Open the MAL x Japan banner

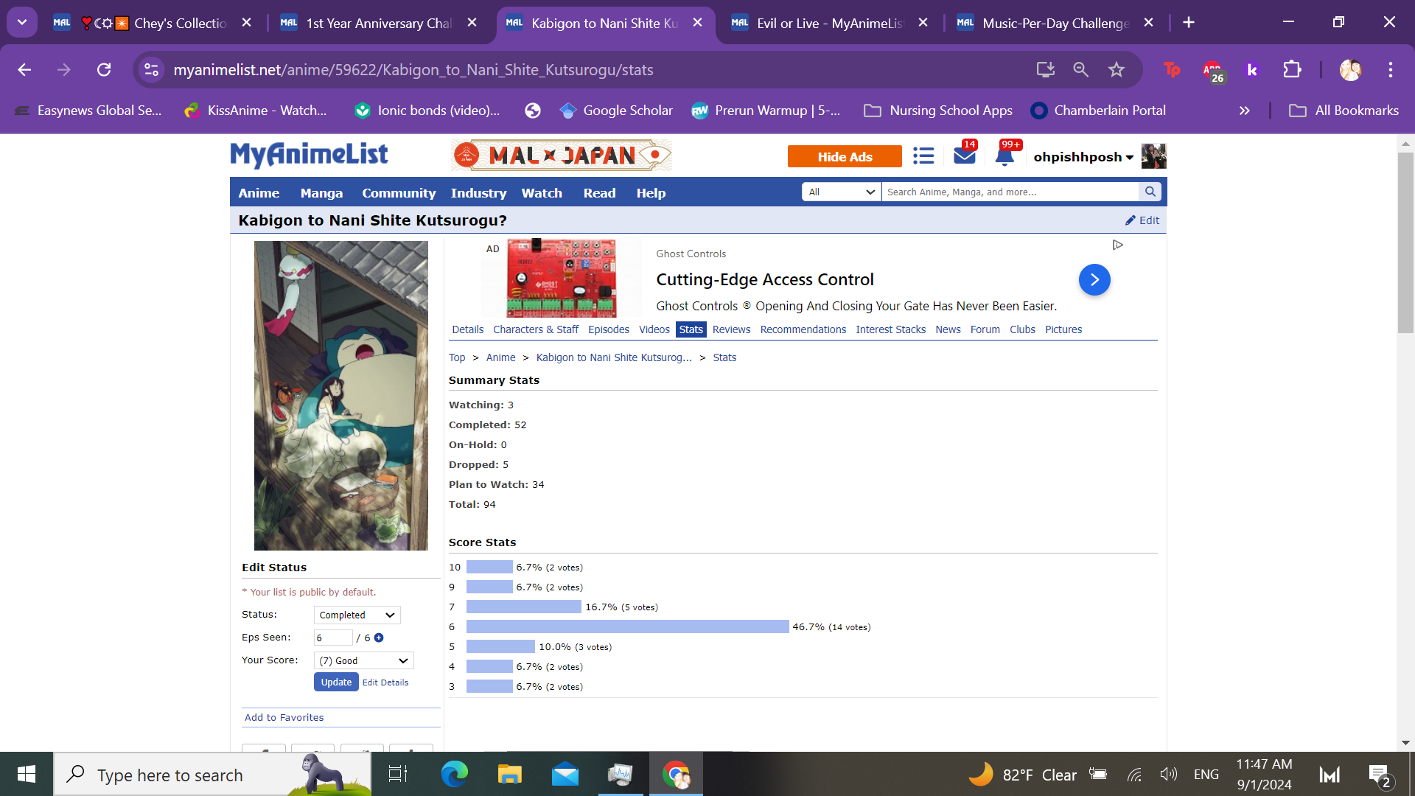pos(562,156)
